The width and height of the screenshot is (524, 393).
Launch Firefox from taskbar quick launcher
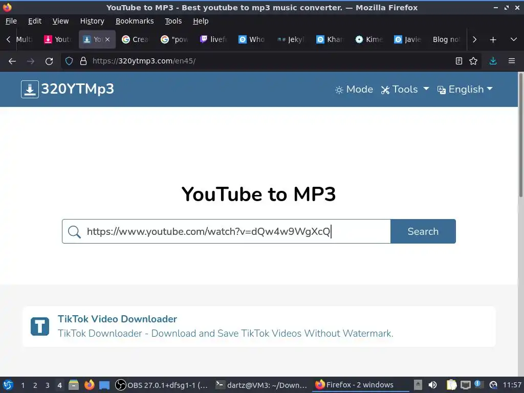coord(89,385)
